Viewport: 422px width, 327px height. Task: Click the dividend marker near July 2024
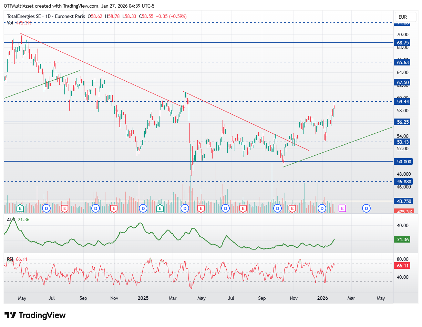point(46,208)
